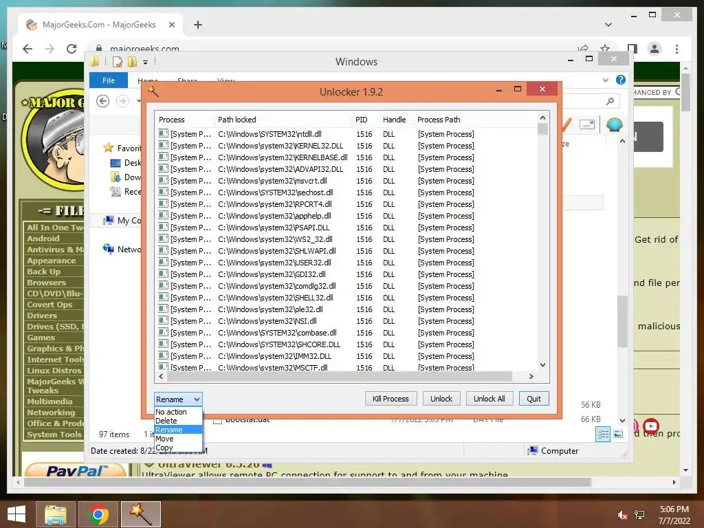The height and width of the screenshot is (528, 704).
Task: Select C:\Windows\system32\ole32.dll path
Action: pos(270,309)
